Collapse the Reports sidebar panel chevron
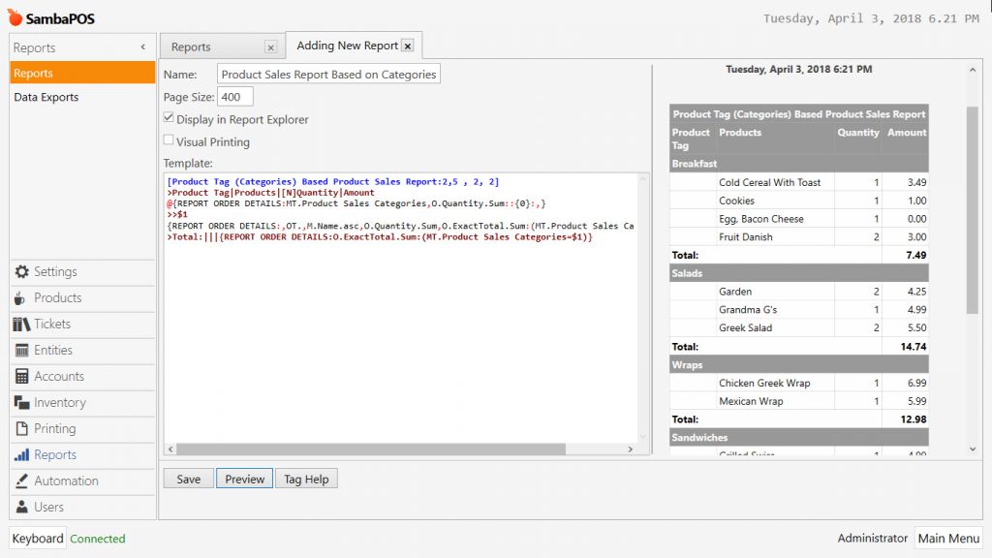Image resolution: width=992 pixels, height=558 pixels. (143, 46)
